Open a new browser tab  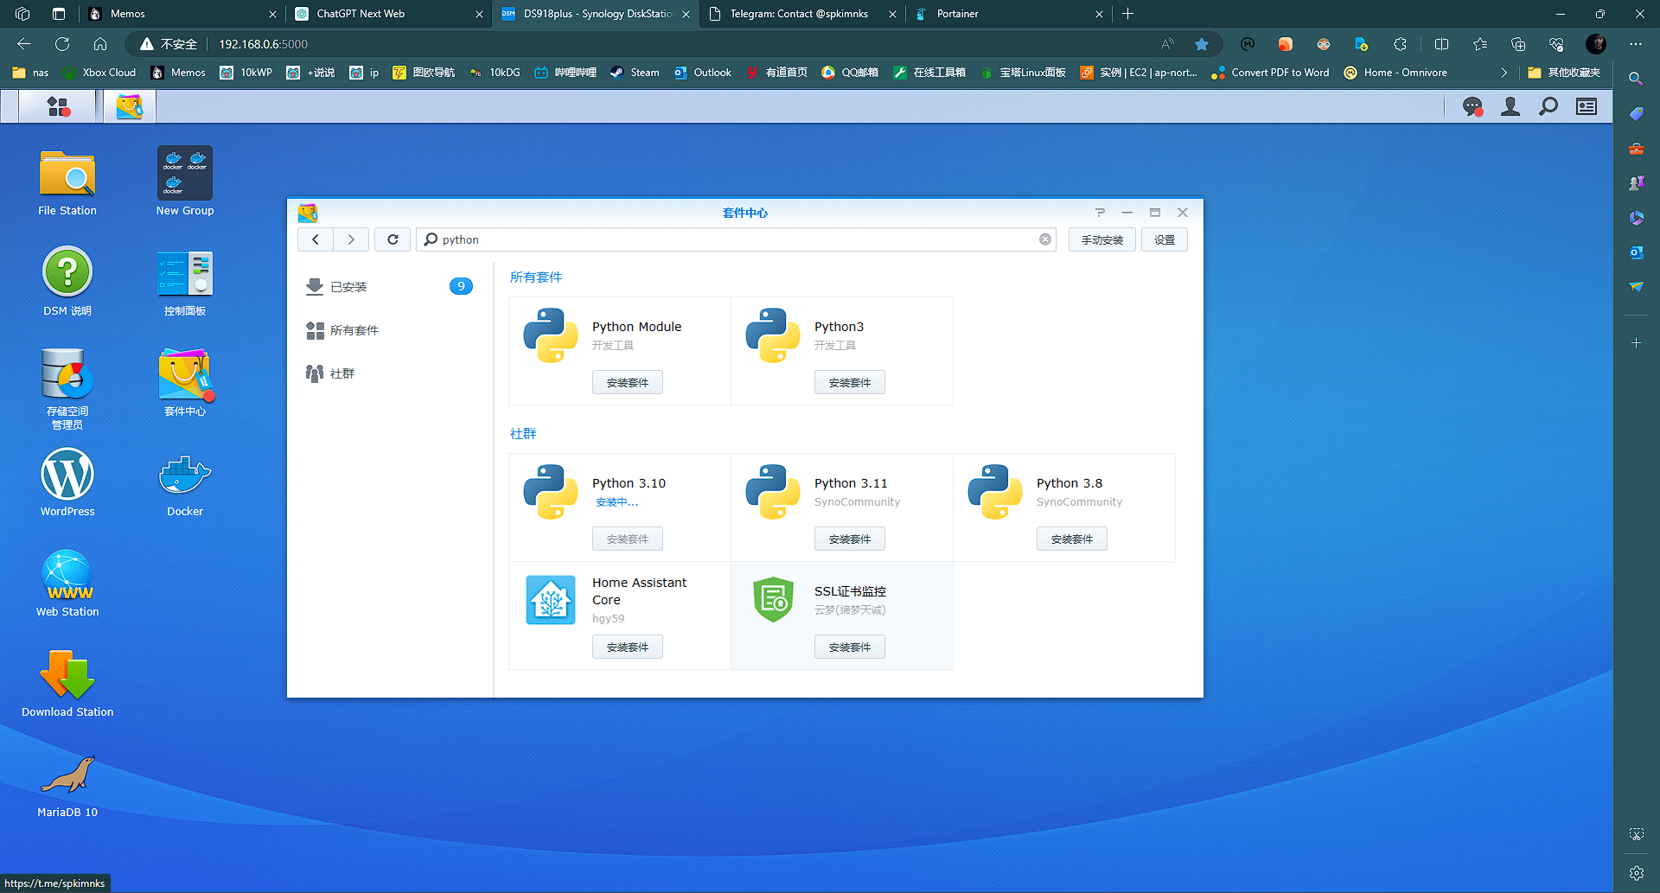pos(1127,14)
